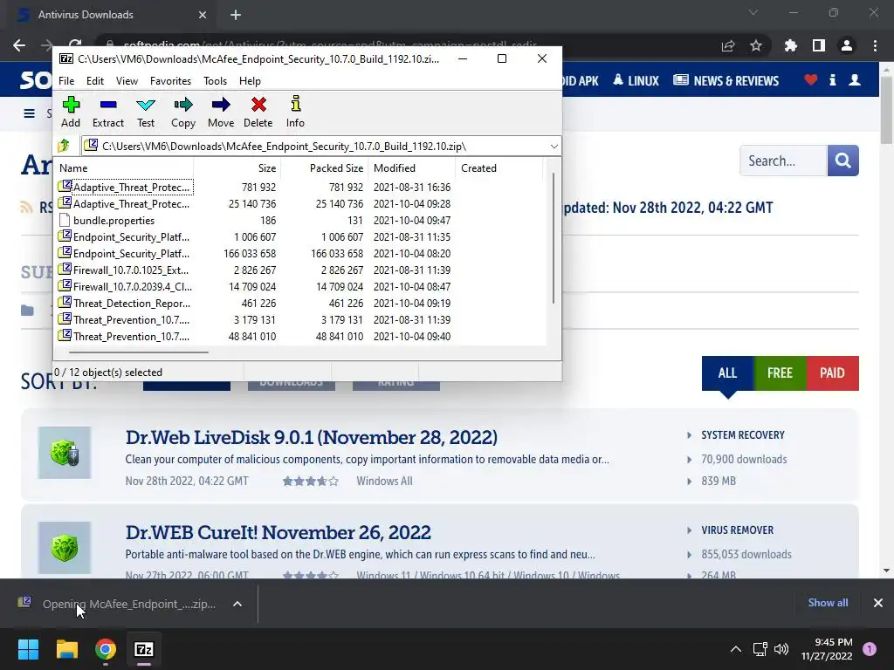Open Linux section on Softpedia

click(636, 80)
